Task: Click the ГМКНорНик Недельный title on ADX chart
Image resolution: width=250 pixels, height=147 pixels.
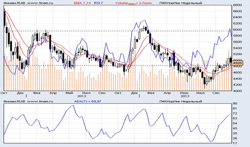Action: point(181,101)
